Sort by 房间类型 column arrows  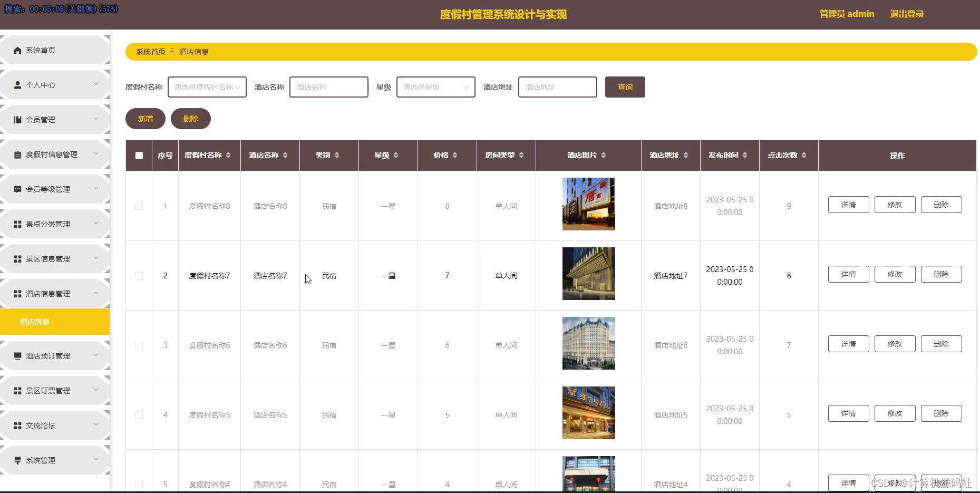(x=521, y=155)
